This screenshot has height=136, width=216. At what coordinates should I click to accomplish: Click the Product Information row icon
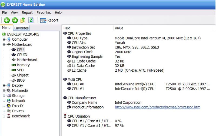[69, 107]
